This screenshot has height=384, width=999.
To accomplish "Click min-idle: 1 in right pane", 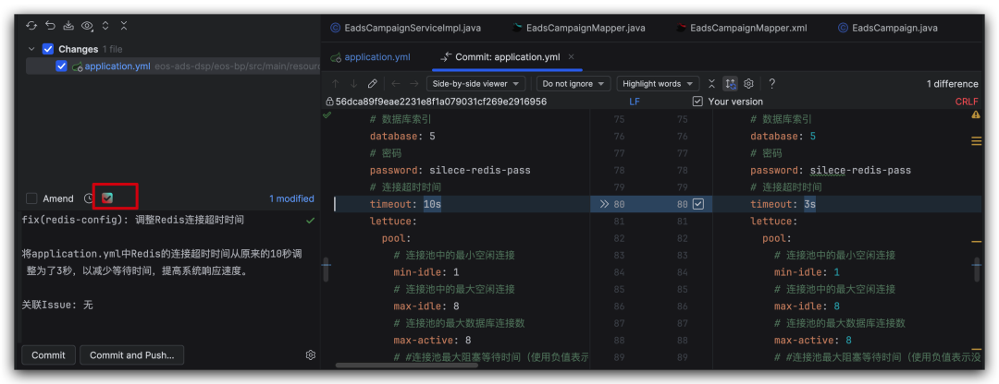I will pos(808,272).
